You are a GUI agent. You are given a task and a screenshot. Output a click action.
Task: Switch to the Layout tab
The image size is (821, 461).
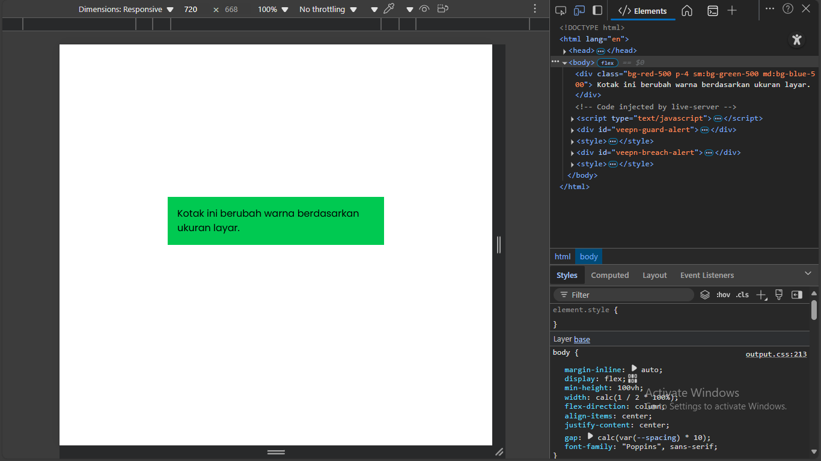click(x=655, y=275)
